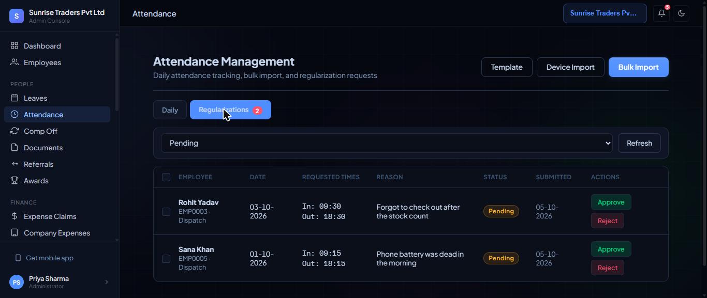Click the Get mobile app link
707x298 pixels.
[50, 258]
